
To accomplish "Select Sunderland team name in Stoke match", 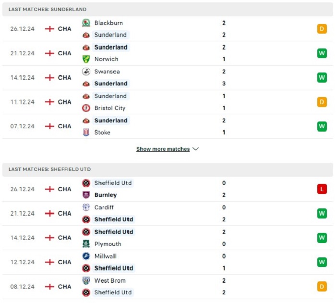I will point(111,121).
